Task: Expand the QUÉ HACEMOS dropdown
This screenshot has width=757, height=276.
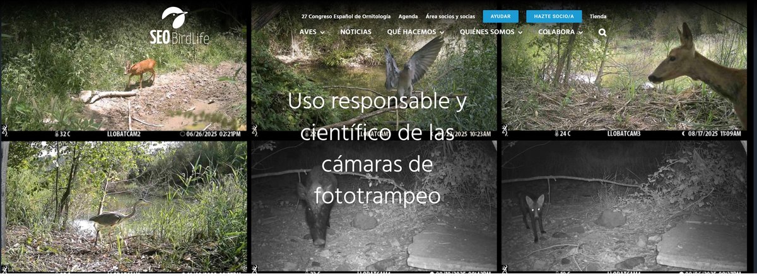Action: point(415,32)
